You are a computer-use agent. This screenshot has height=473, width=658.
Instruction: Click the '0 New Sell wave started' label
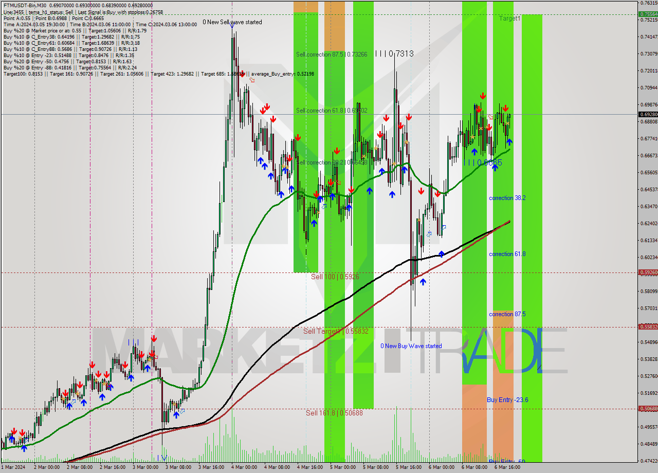pos(232,22)
